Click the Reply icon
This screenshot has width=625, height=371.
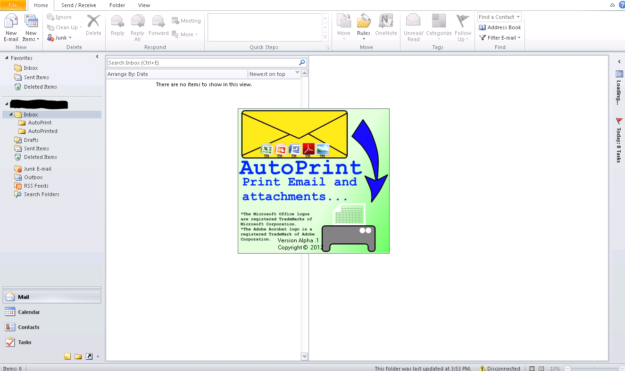(117, 26)
